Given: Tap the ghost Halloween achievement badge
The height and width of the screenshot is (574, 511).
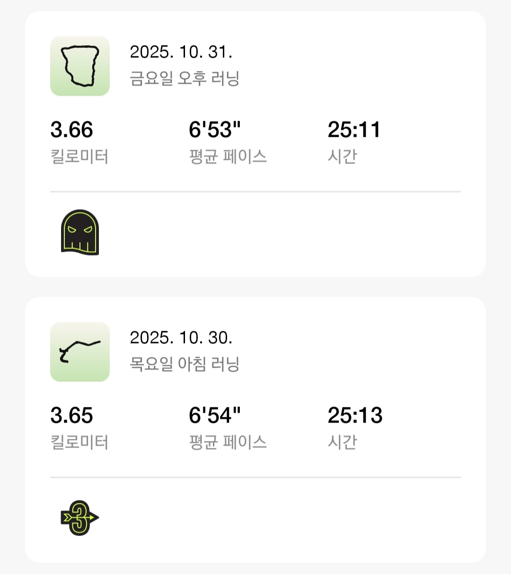Looking at the screenshot, I should pos(80,232).
